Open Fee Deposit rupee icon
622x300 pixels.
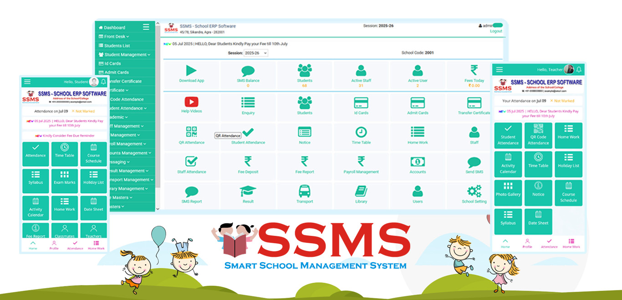[248, 162]
